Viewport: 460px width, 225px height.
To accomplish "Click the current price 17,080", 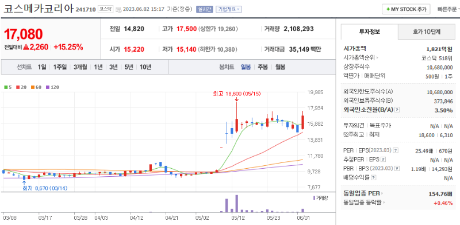I will point(24,34).
